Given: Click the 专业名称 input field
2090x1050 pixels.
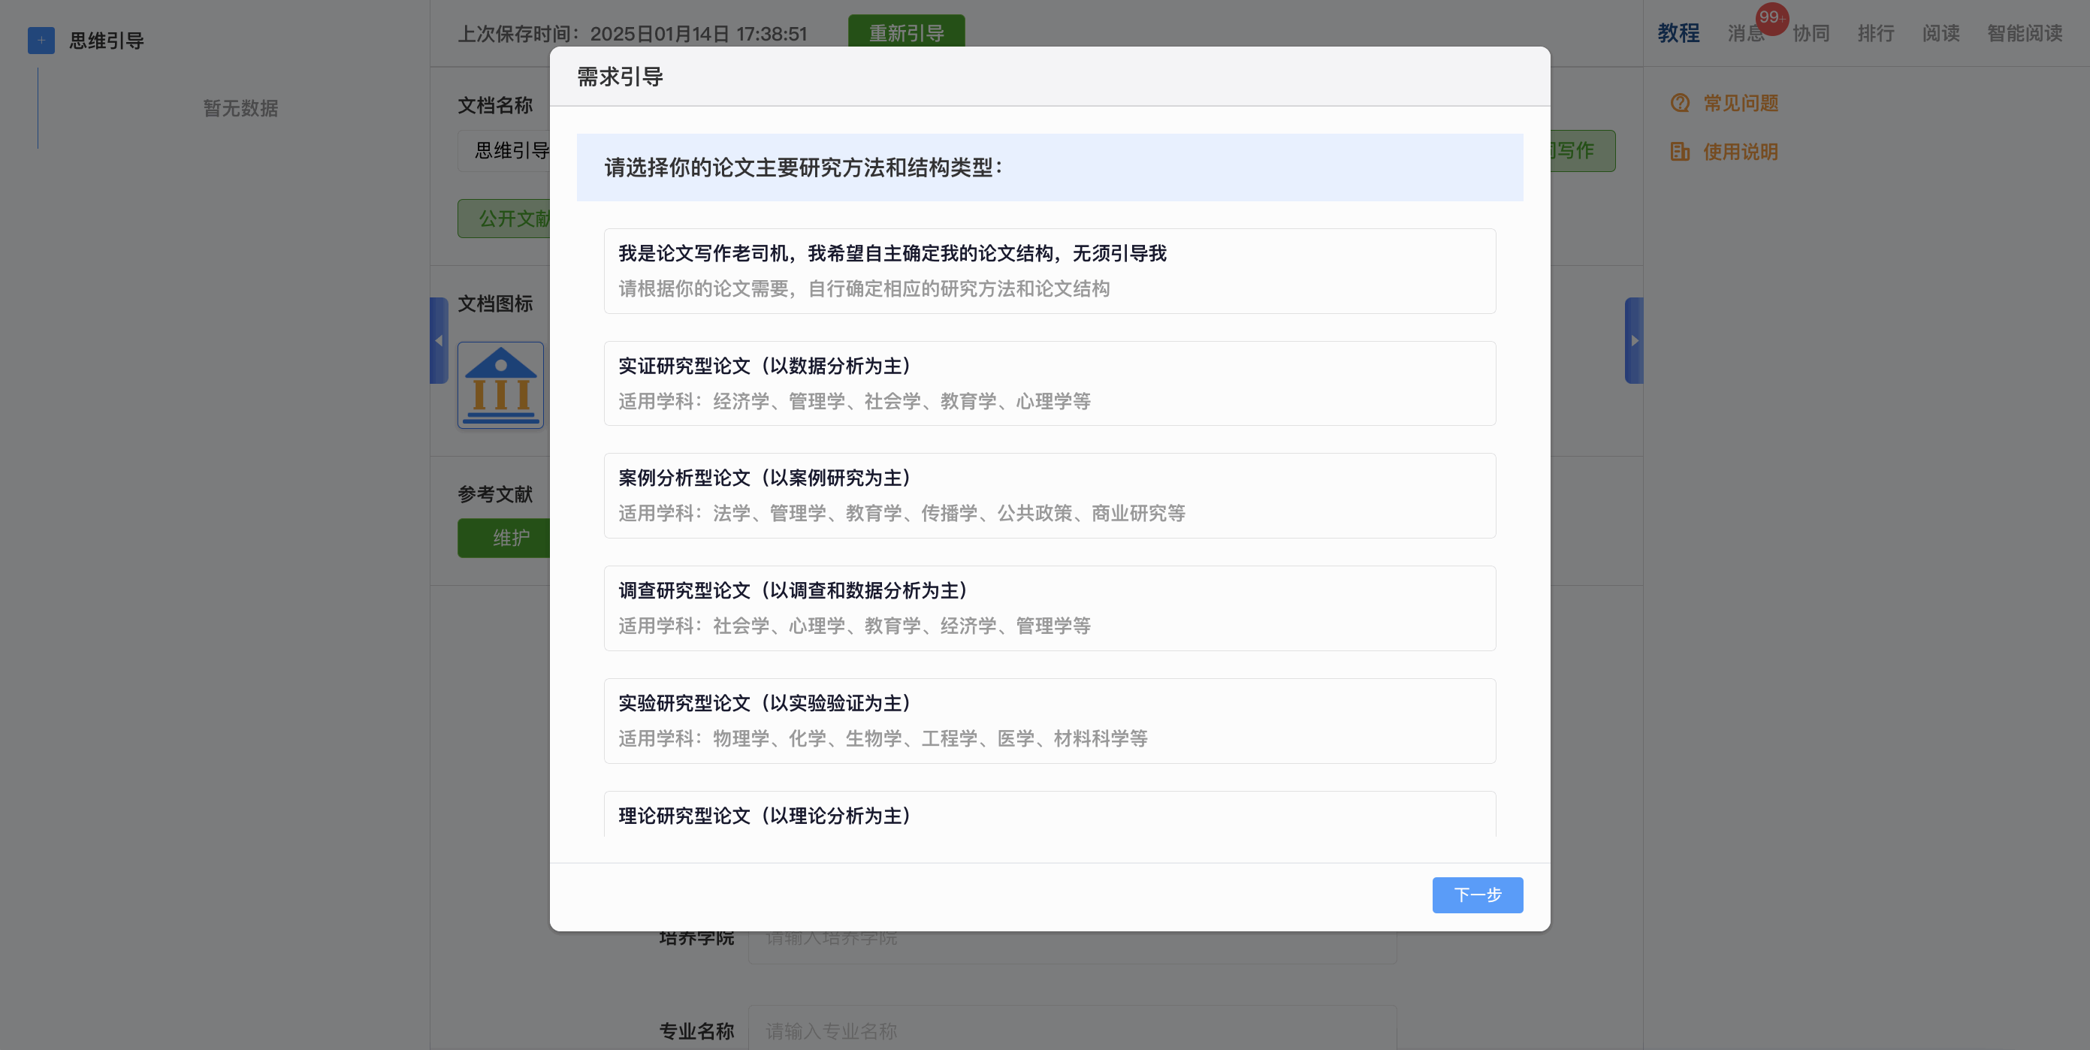Looking at the screenshot, I should 1071,1030.
